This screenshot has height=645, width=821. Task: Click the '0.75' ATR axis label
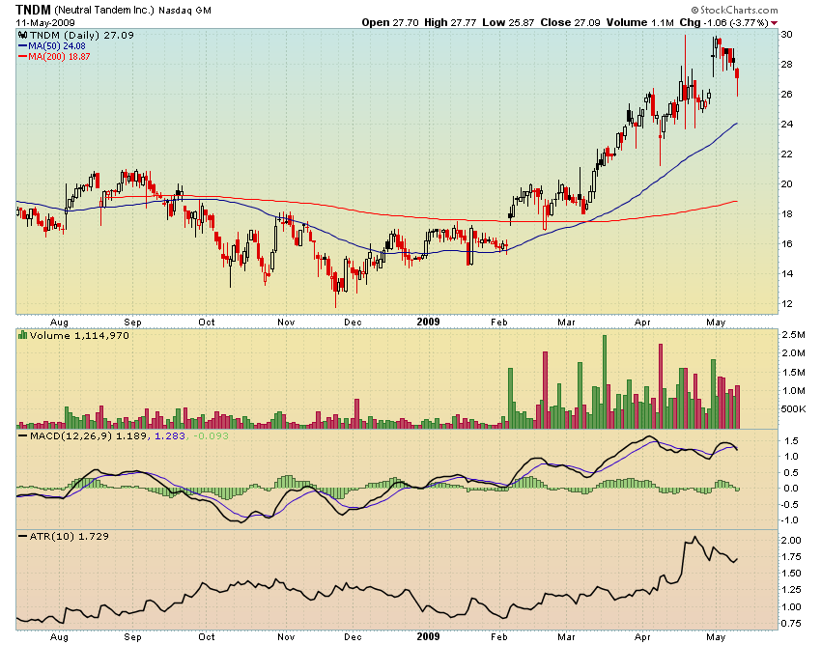coord(792,624)
